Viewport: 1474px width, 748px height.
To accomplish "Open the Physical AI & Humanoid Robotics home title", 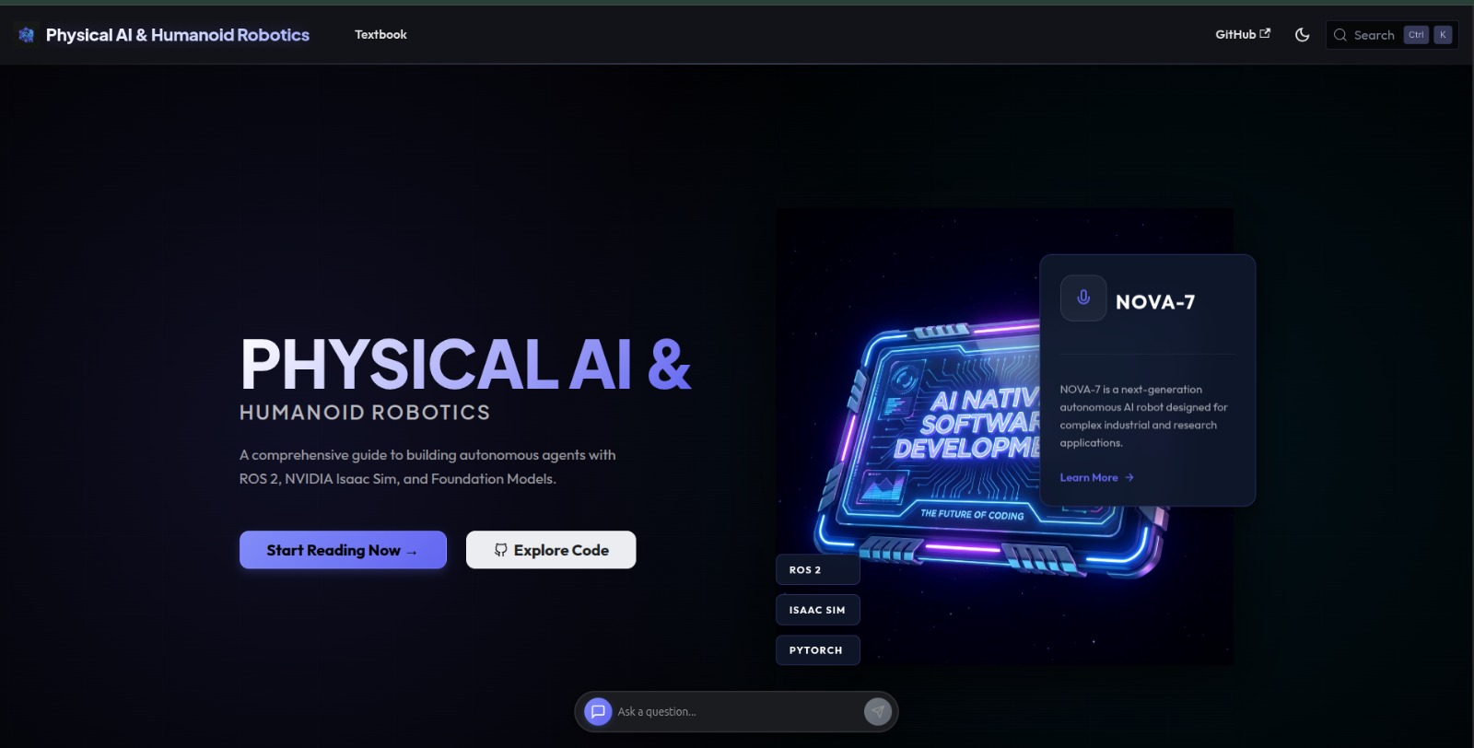I will pos(178,35).
